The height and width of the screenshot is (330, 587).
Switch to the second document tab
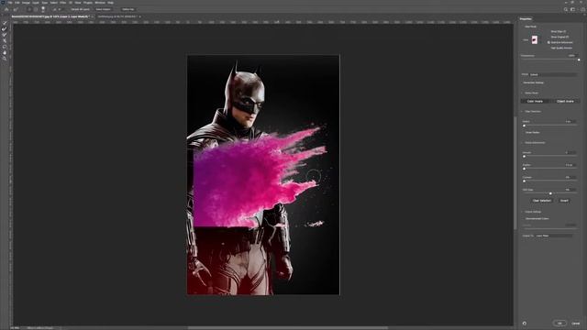point(118,16)
